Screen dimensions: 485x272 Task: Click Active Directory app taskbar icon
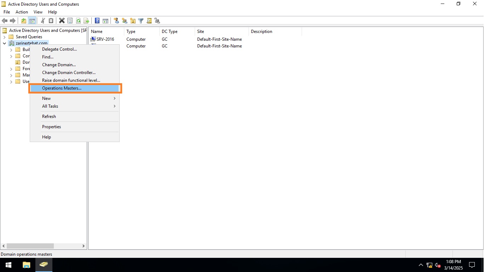coord(44,265)
